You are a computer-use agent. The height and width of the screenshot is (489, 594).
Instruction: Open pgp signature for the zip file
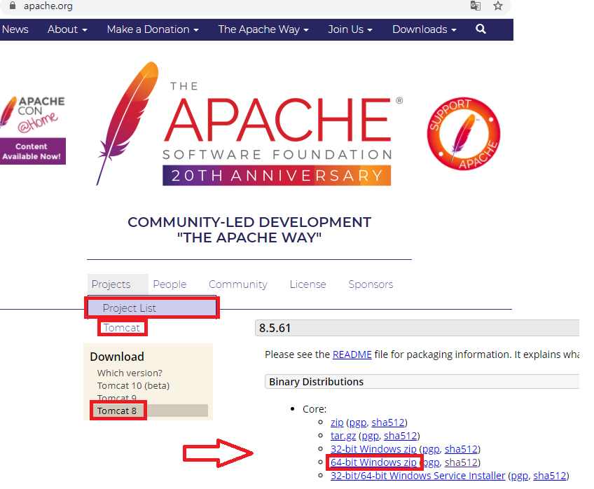tap(358, 422)
